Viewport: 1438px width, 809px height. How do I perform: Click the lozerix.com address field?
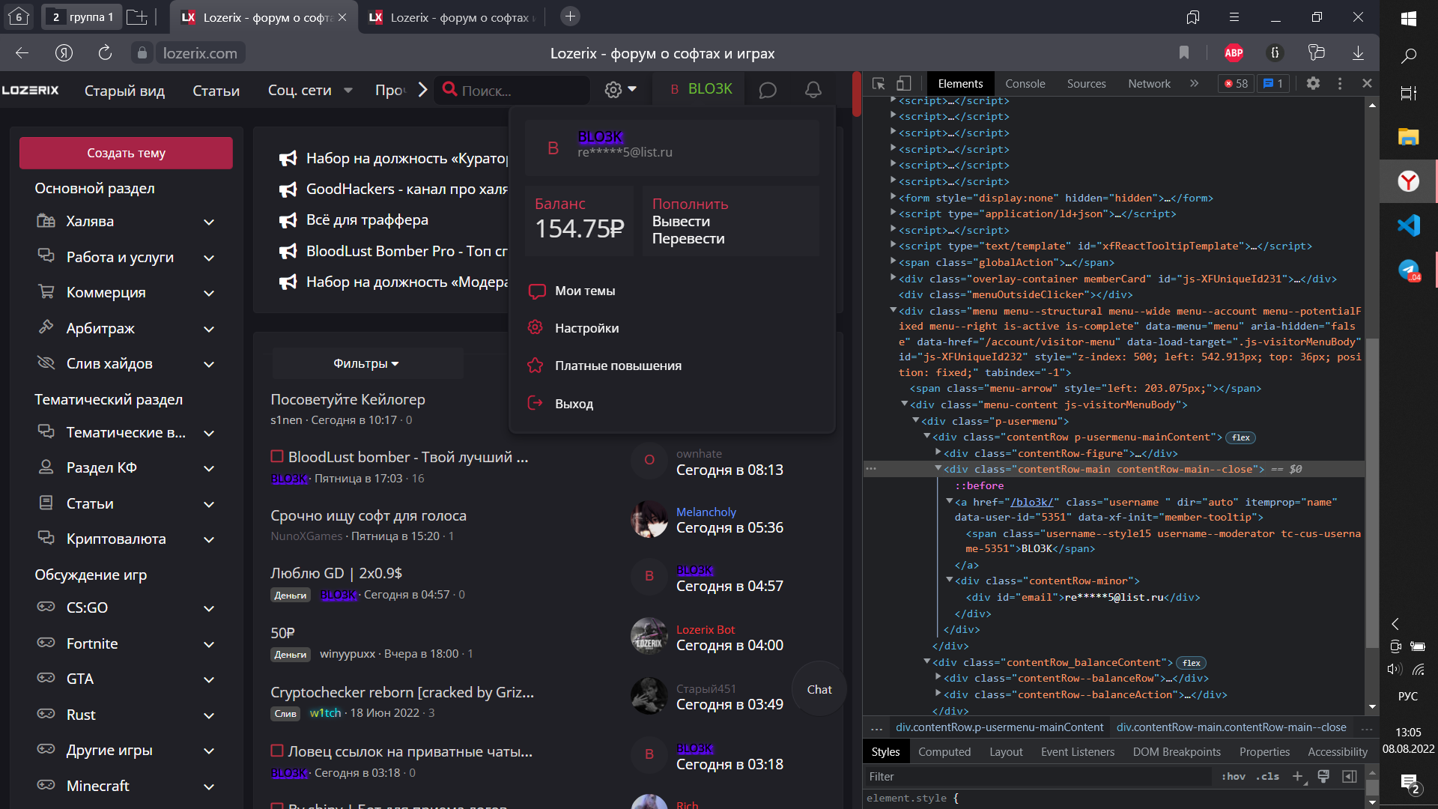click(x=200, y=53)
